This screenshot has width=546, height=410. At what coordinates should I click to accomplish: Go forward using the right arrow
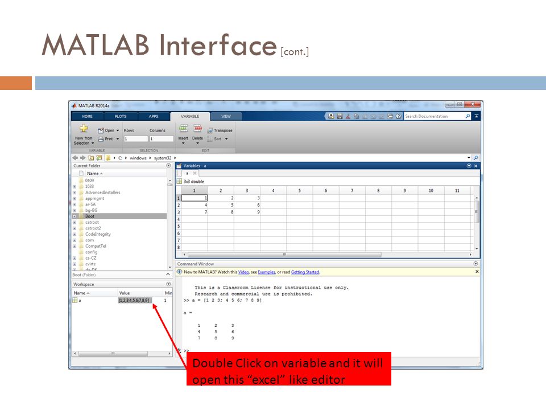(x=83, y=158)
